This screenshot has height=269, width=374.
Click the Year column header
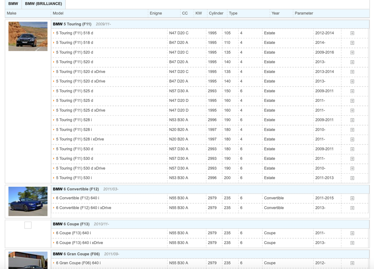tap(275, 13)
